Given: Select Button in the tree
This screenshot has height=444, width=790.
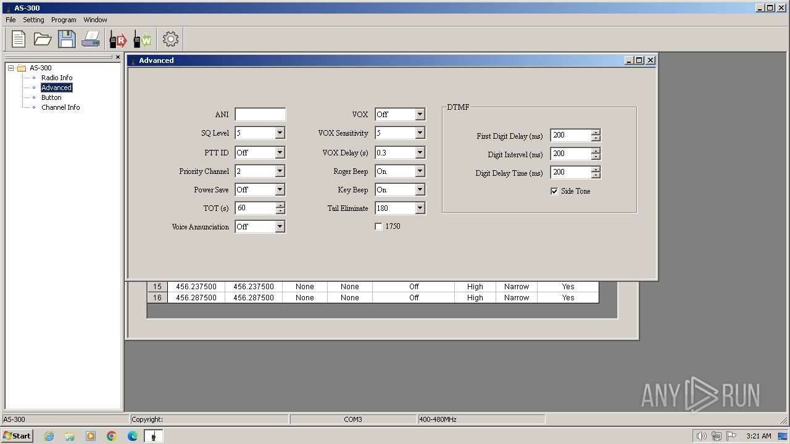Looking at the screenshot, I should 51,97.
